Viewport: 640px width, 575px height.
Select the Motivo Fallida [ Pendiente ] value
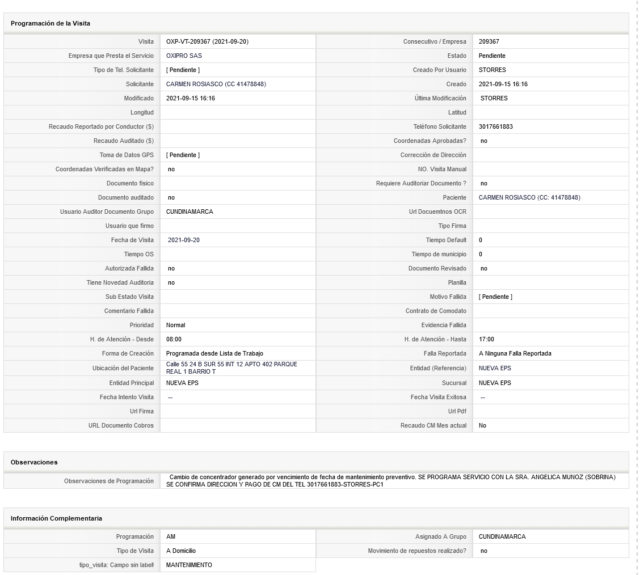[495, 297]
